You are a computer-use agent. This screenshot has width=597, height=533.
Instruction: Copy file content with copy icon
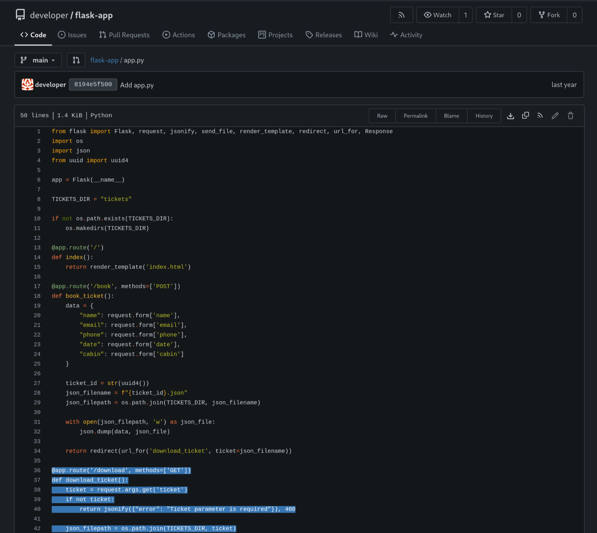525,116
